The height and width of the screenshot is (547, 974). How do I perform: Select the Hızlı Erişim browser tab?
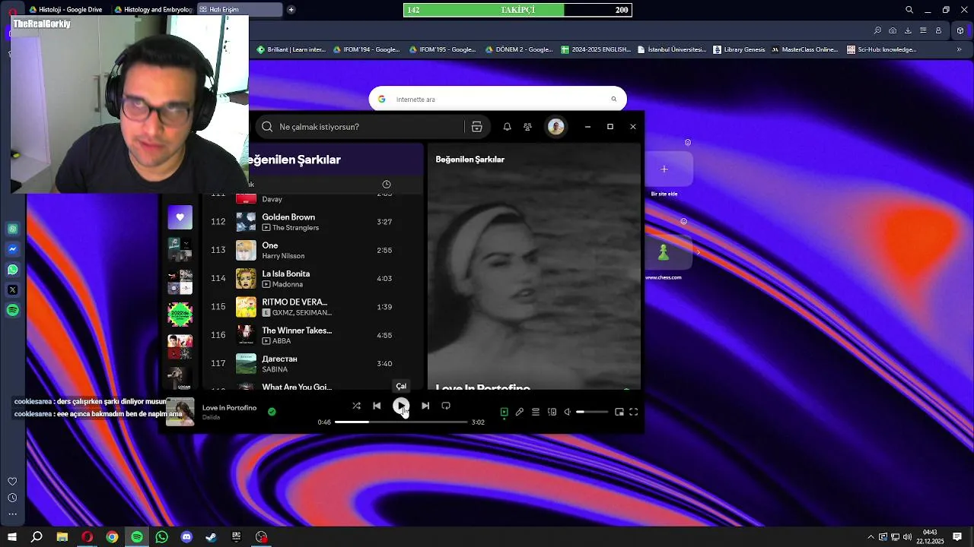[240, 10]
